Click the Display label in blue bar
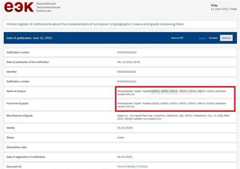The height and width of the screenshot is (169, 240). click(x=202, y=38)
